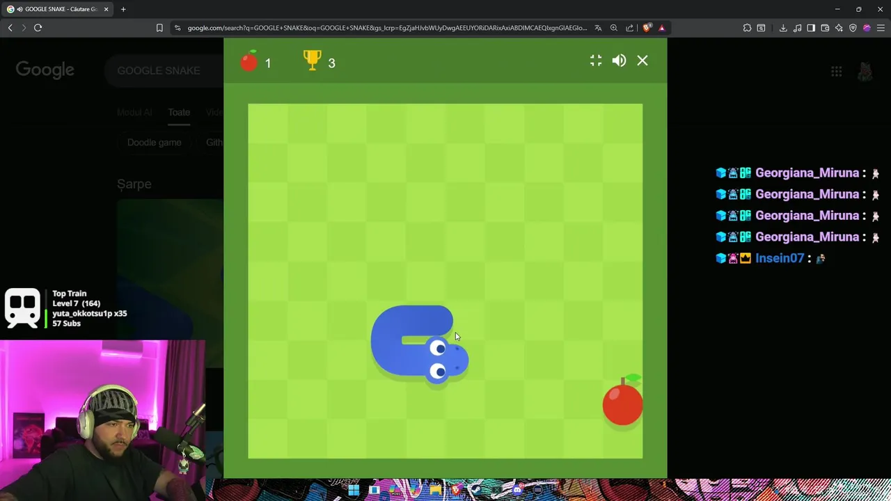Viewport: 891px width, 501px height.
Task: Click the google.com address bar URL
Action: tap(387, 28)
